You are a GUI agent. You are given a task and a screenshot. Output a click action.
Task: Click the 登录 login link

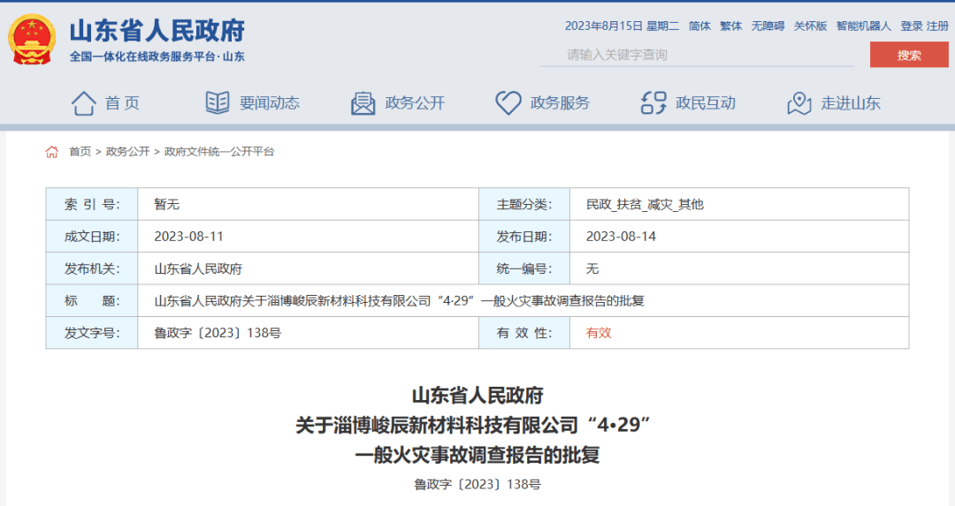tap(912, 26)
